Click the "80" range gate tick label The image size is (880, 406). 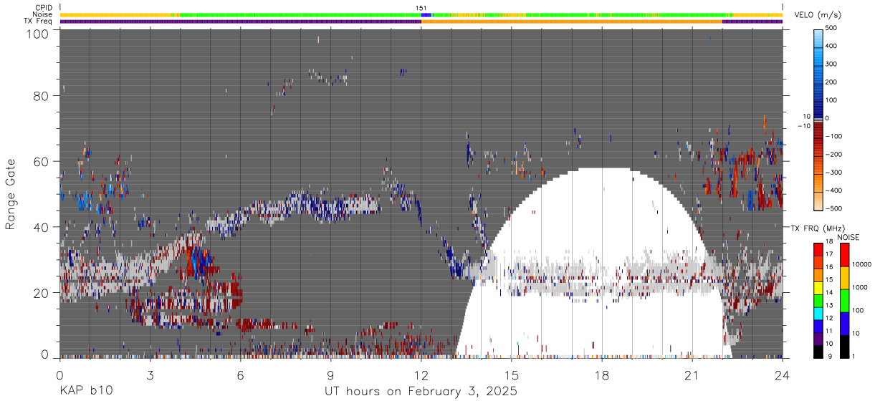[42, 96]
